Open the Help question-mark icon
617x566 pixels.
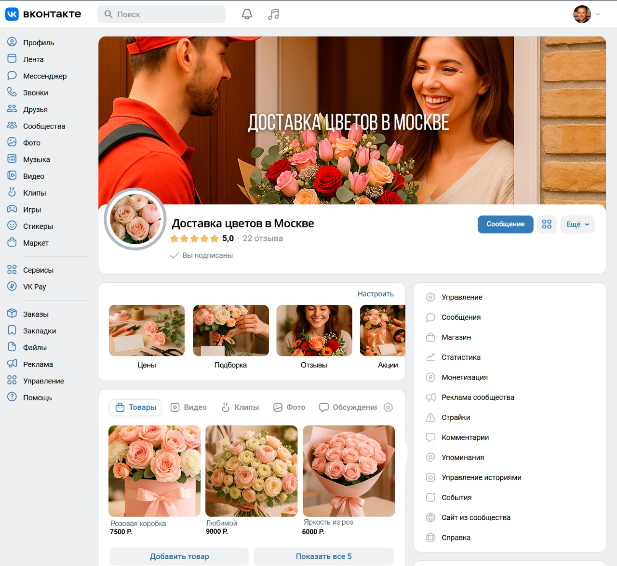pos(12,397)
